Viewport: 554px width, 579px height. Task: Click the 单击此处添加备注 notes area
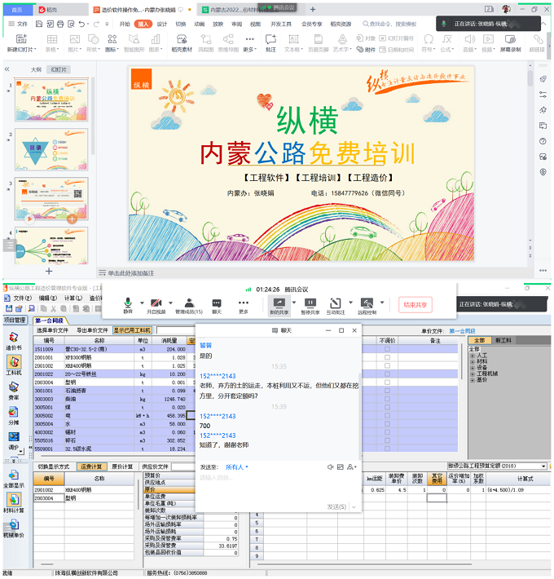[x=131, y=273]
